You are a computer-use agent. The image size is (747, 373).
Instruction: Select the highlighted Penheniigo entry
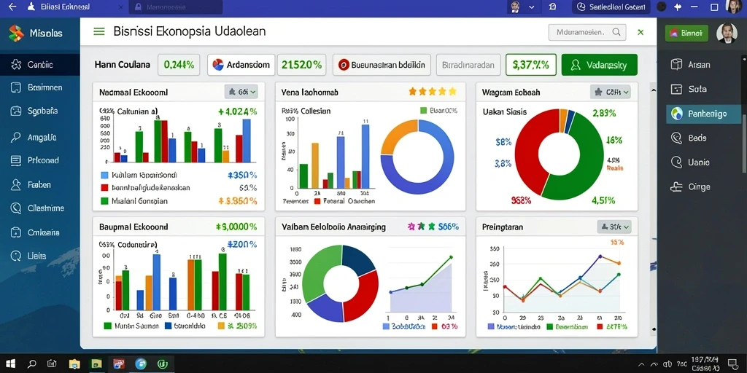coord(704,114)
